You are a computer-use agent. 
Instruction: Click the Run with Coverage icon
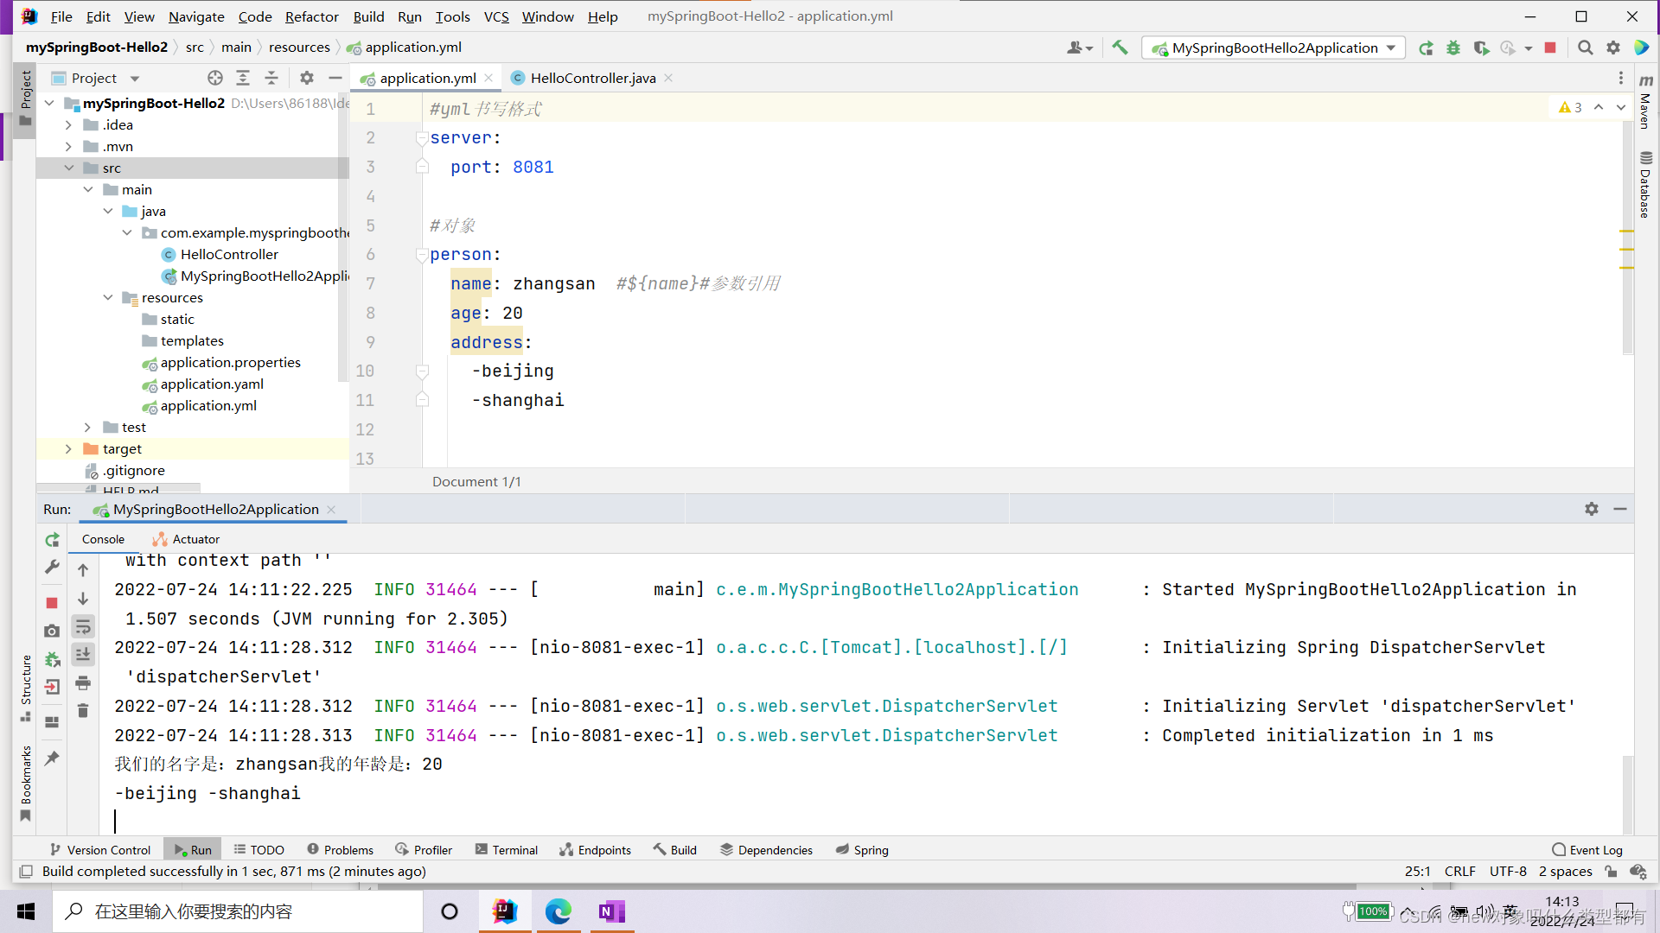coord(1481,48)
